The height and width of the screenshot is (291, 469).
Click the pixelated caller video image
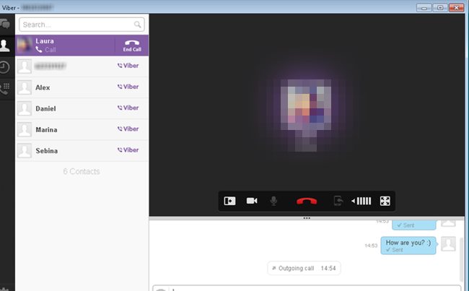[x=306, y=116]
